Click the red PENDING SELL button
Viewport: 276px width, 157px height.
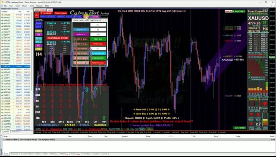coord(98,63)
